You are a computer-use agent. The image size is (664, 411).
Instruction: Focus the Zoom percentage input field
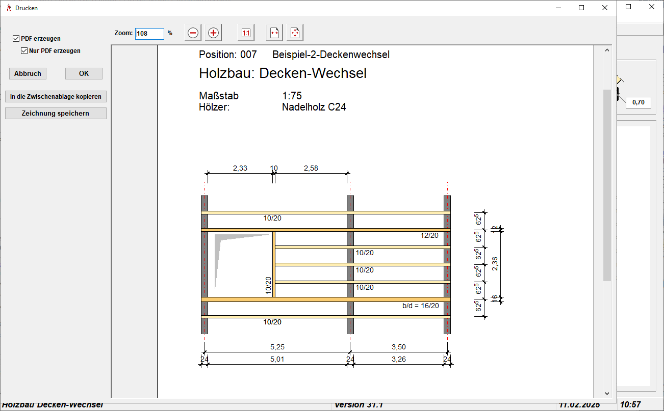pos(150,33)
